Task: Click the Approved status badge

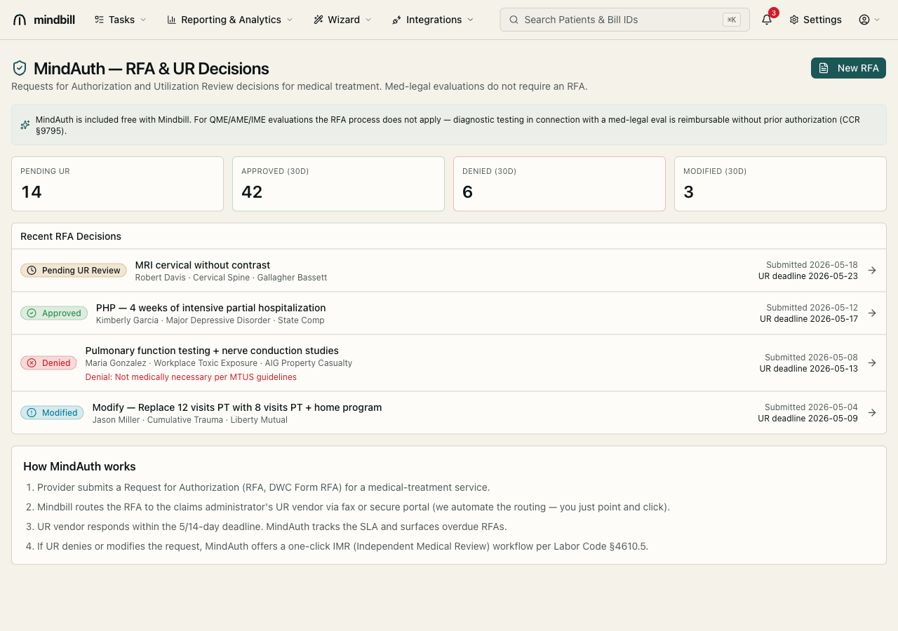Action: pos(54,313)
